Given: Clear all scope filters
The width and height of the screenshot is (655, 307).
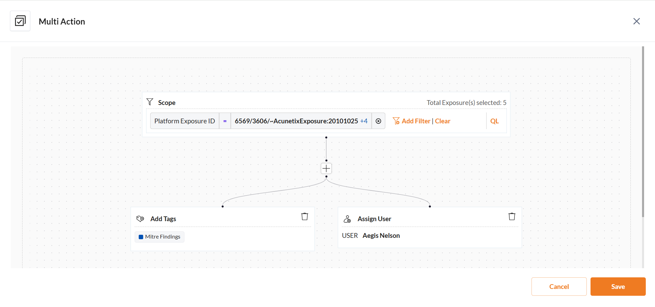Looking at the screenshot, I should [x=442, y=121].
